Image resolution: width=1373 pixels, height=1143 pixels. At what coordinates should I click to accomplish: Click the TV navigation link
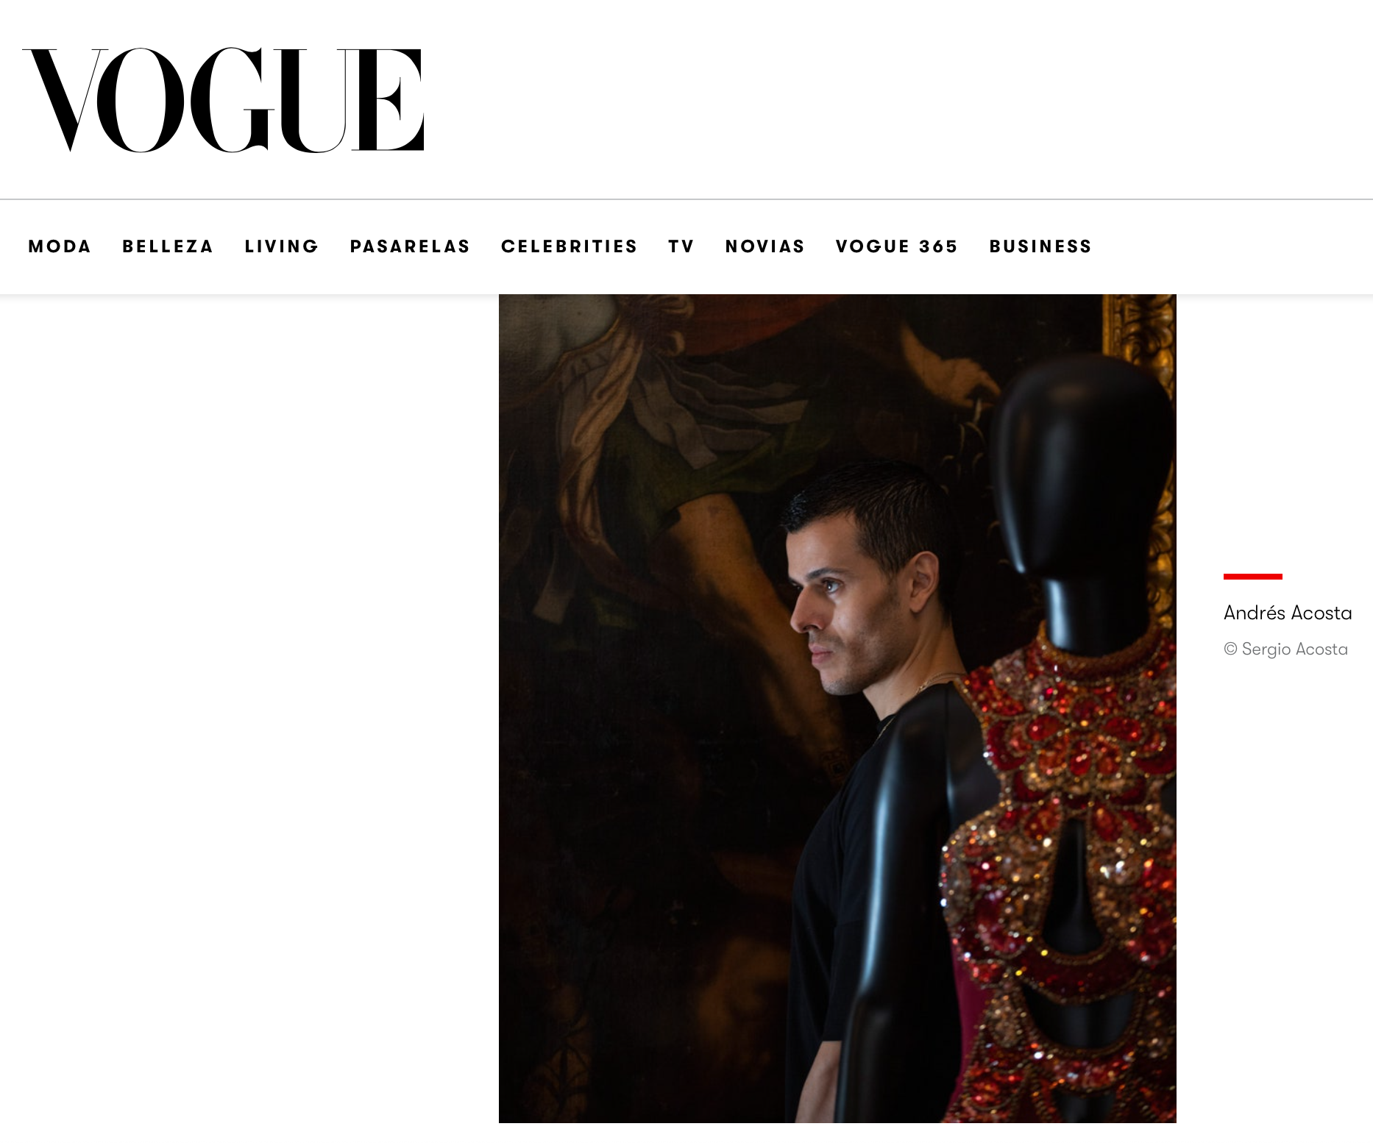click(681, 246)
